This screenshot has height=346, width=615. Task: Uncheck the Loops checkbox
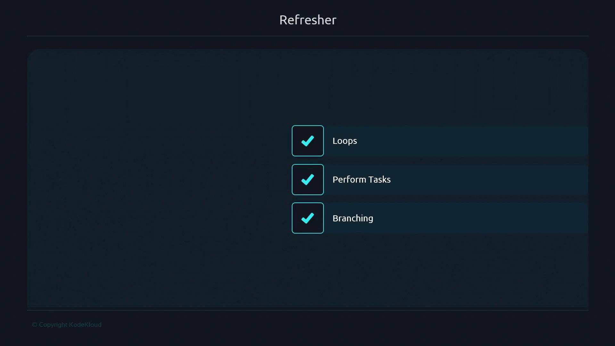coord(307,141)
